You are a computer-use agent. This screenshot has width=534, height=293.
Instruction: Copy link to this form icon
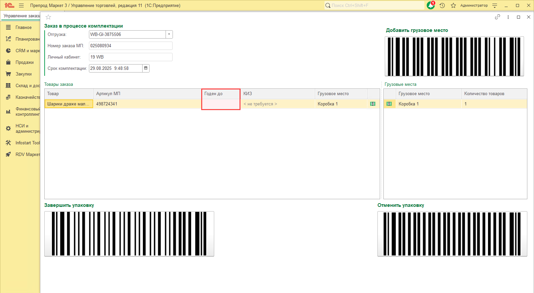(x=497, y=17)
